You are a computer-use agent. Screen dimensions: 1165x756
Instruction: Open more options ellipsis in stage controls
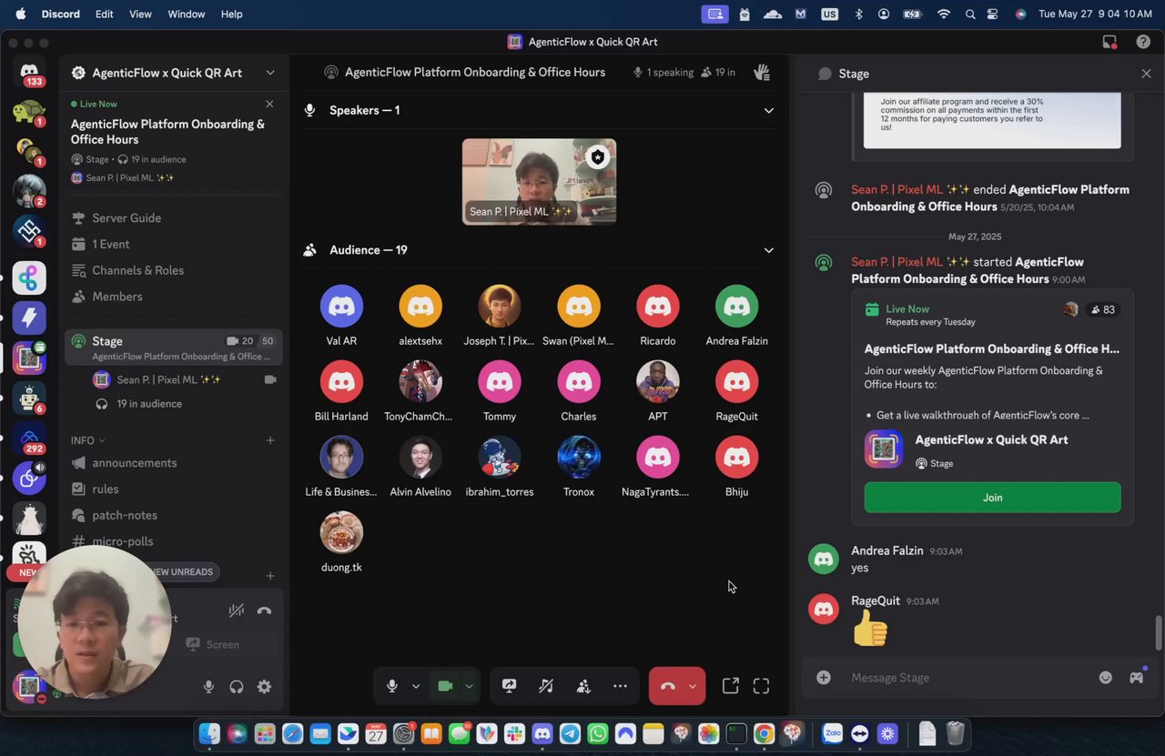(x=620, y=686)
